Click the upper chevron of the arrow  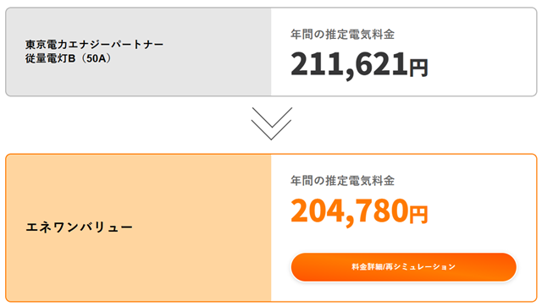(x=272, y=117)
